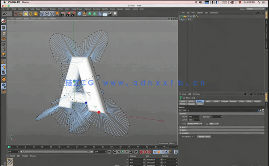
Task: Toggle the Y axis lock
Action: [x=47, y=14]
